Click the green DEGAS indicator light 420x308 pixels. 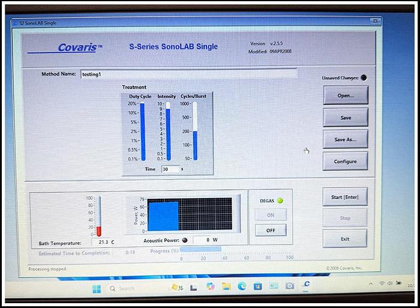pos(280,201)
